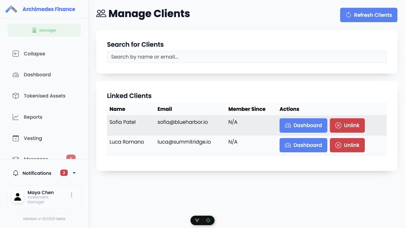This screenshot has height=228, width=405.
Task: Click the Email column header
Action: click(165, 109)
